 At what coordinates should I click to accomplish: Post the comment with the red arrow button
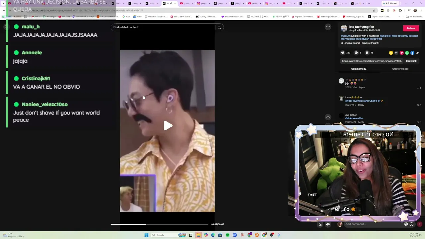click(420, 224)
